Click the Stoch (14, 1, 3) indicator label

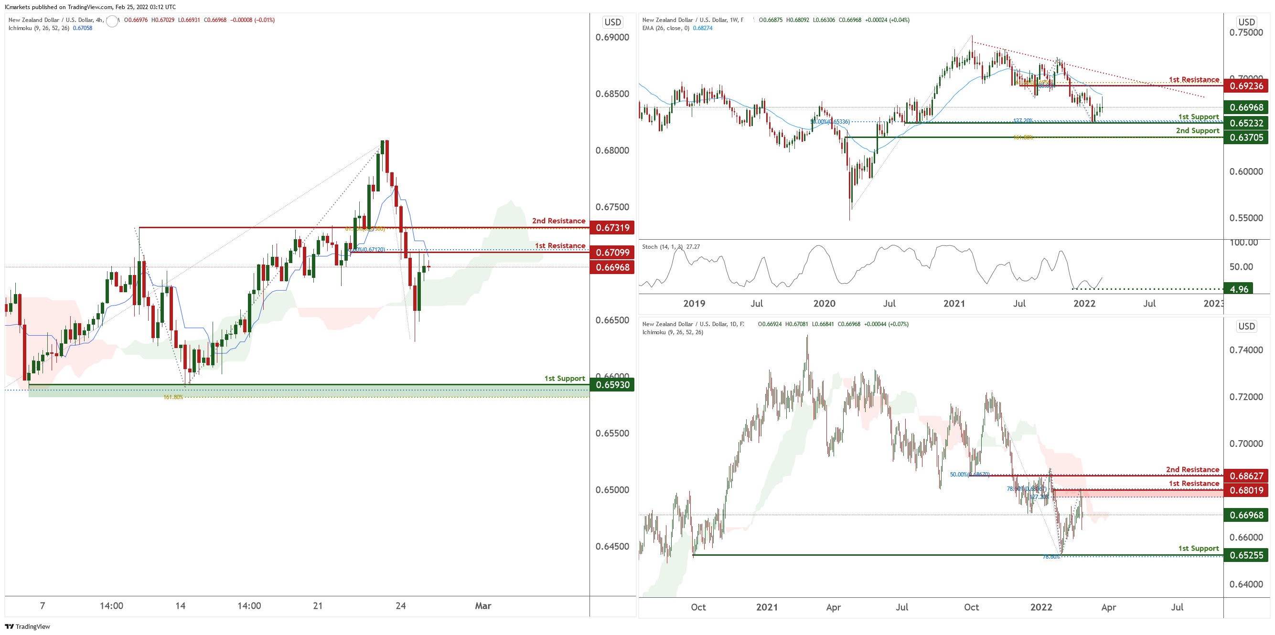tap(662, 246)
